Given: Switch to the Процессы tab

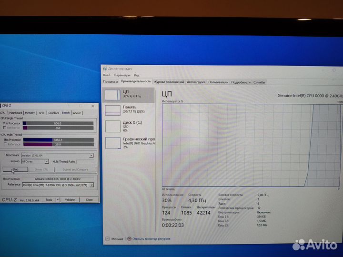Looking at the screenshot, I should tap(110, 82).
